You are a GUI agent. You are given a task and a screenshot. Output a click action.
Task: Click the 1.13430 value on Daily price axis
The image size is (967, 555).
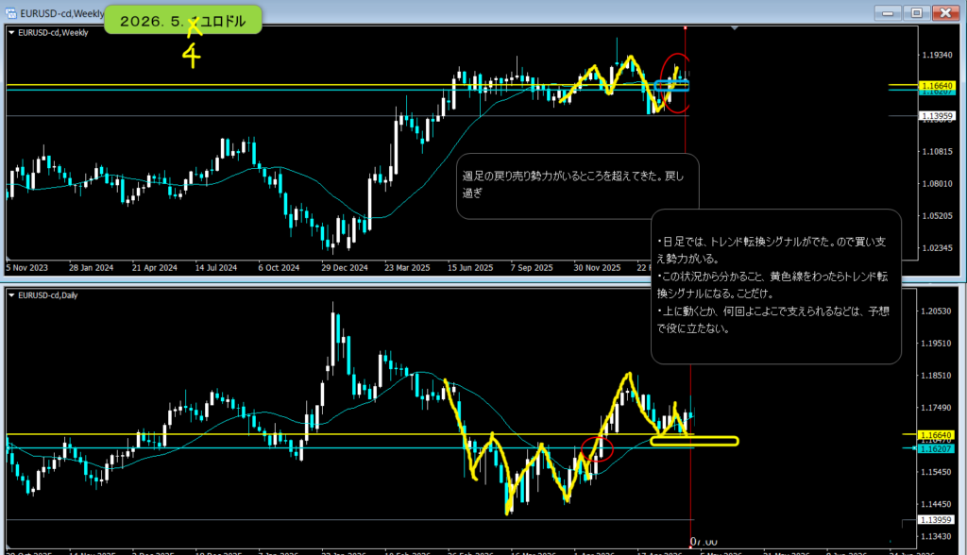point(936,536)
